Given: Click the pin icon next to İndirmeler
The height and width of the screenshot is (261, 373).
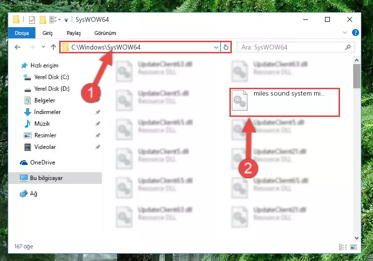Looking at the screenshot, I should [x=98, y=112].
